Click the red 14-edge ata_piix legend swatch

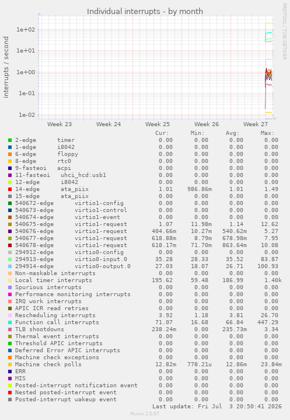click(10, 189)
